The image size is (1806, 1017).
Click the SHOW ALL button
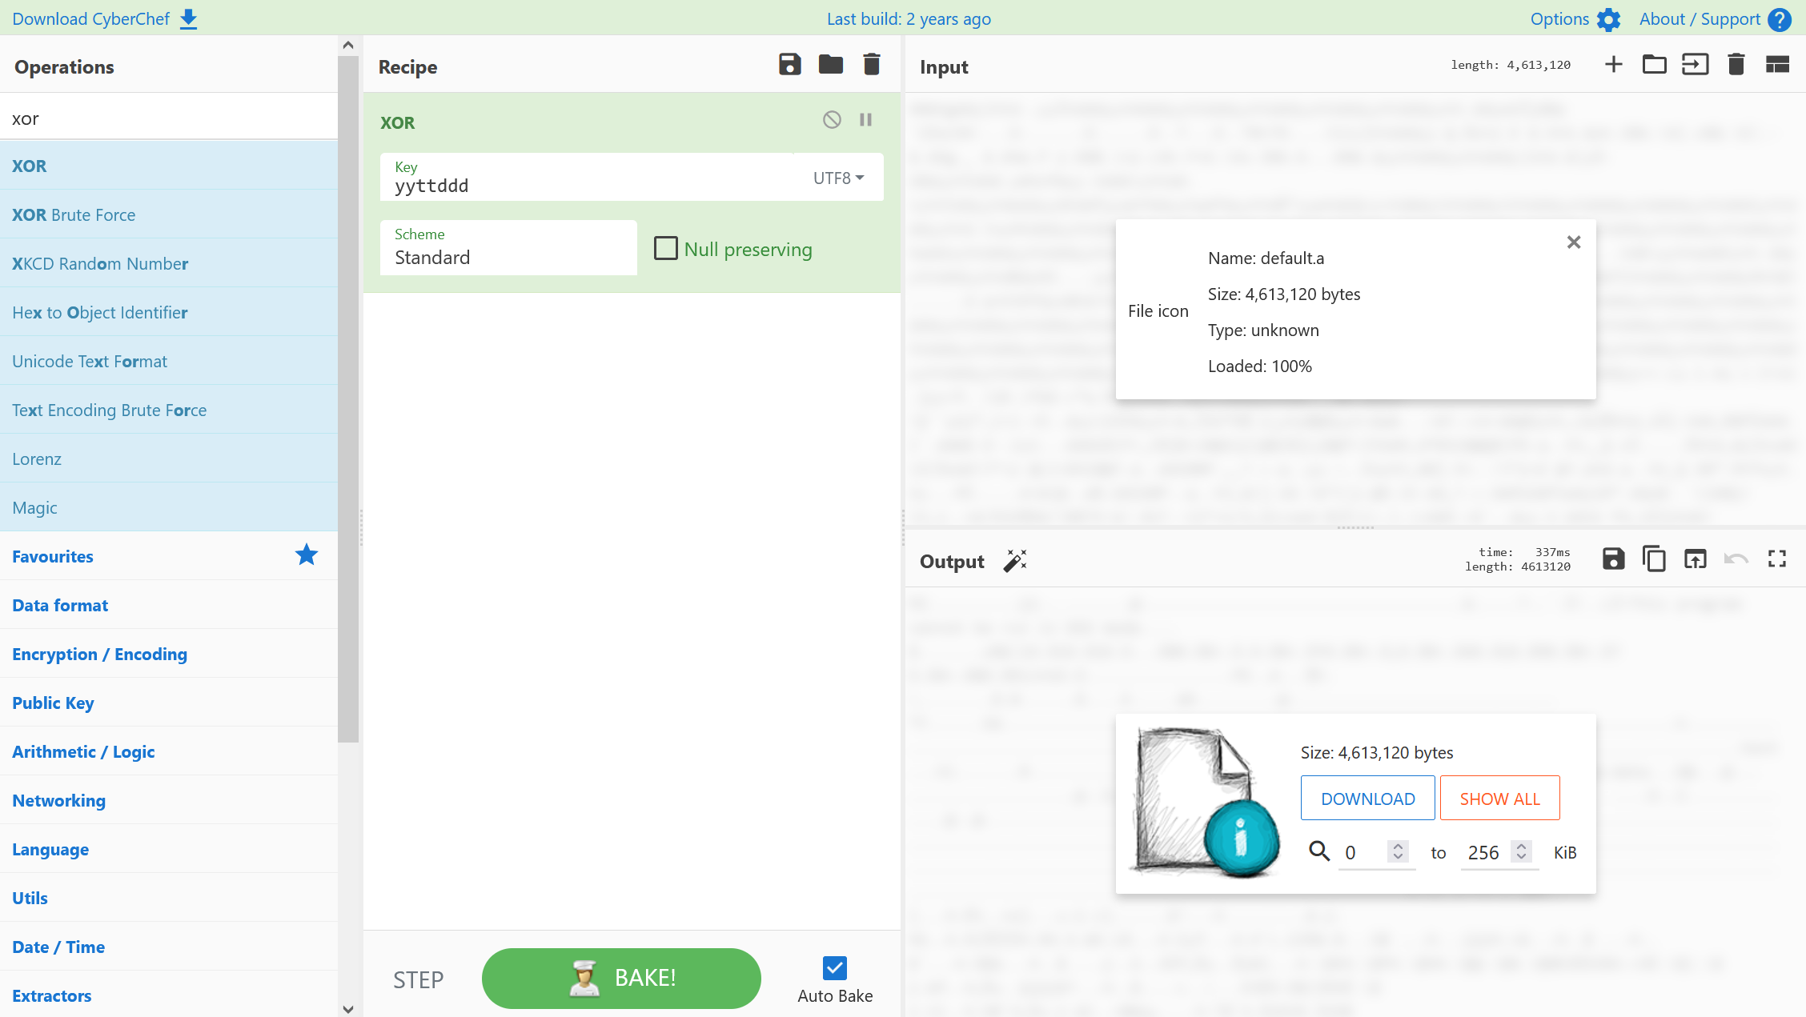click(x=1499, y=799)
